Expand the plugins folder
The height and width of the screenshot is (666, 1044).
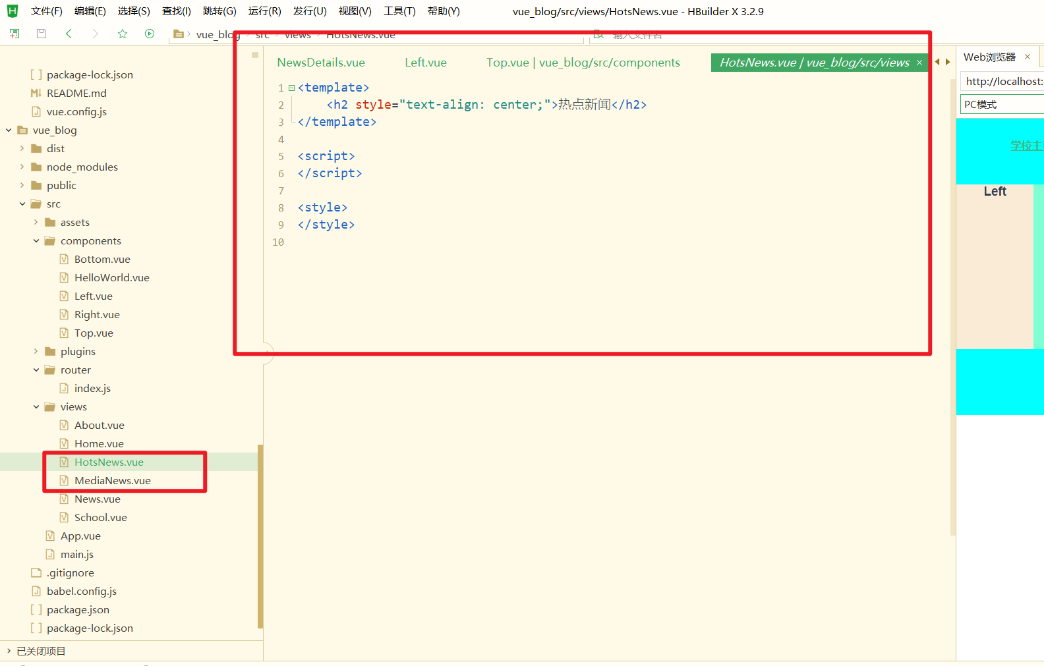pos(36,352)
